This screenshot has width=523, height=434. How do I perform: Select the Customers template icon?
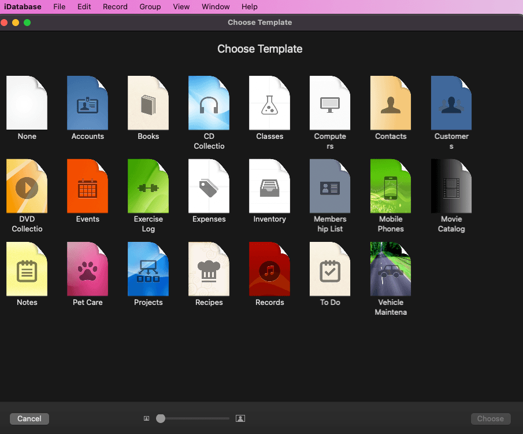pos(451,103)
